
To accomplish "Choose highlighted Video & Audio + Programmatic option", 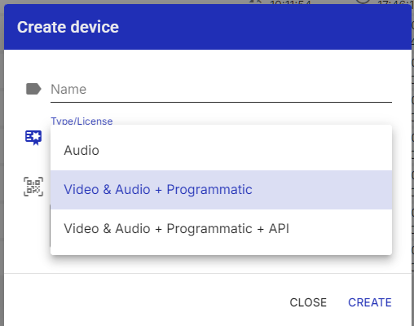I will pyautogui.click(x=221, y=190).
